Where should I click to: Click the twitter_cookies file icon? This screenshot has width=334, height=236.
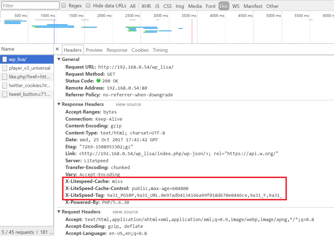point(5,85)
